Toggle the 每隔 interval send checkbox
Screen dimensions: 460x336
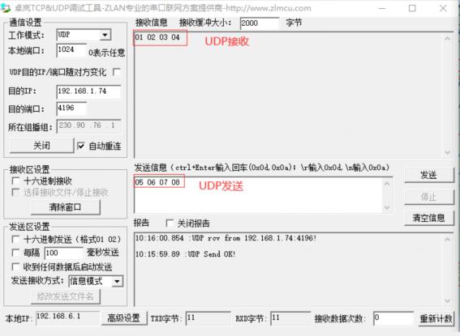click(15, 253)
